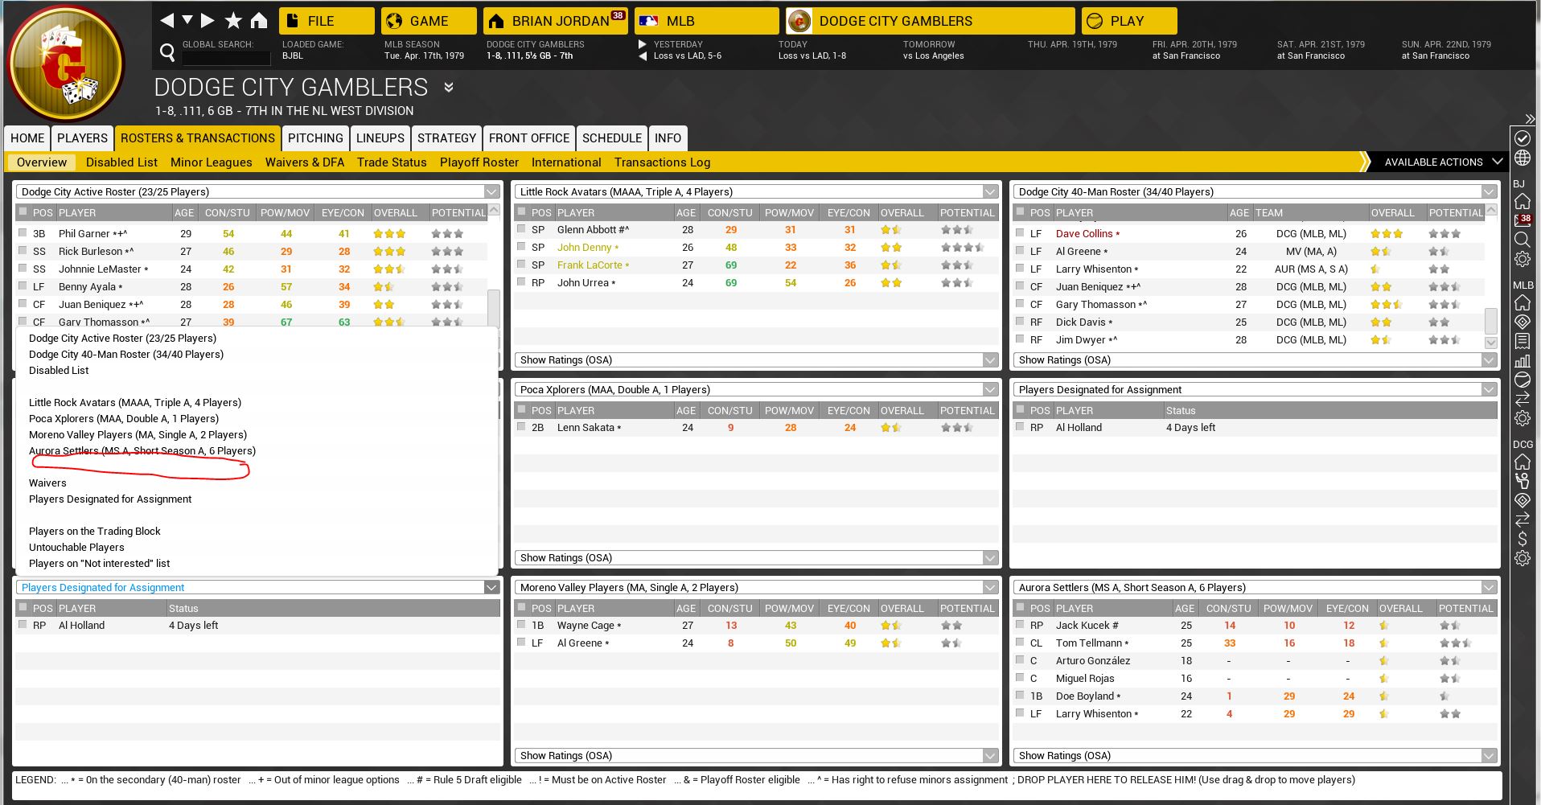1541x805 pixels.
Task: Click the PLAY button
Action: (x=1128, y=21)
